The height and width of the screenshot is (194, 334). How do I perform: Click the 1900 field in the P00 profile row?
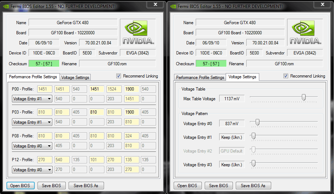[x=131, y=89]
